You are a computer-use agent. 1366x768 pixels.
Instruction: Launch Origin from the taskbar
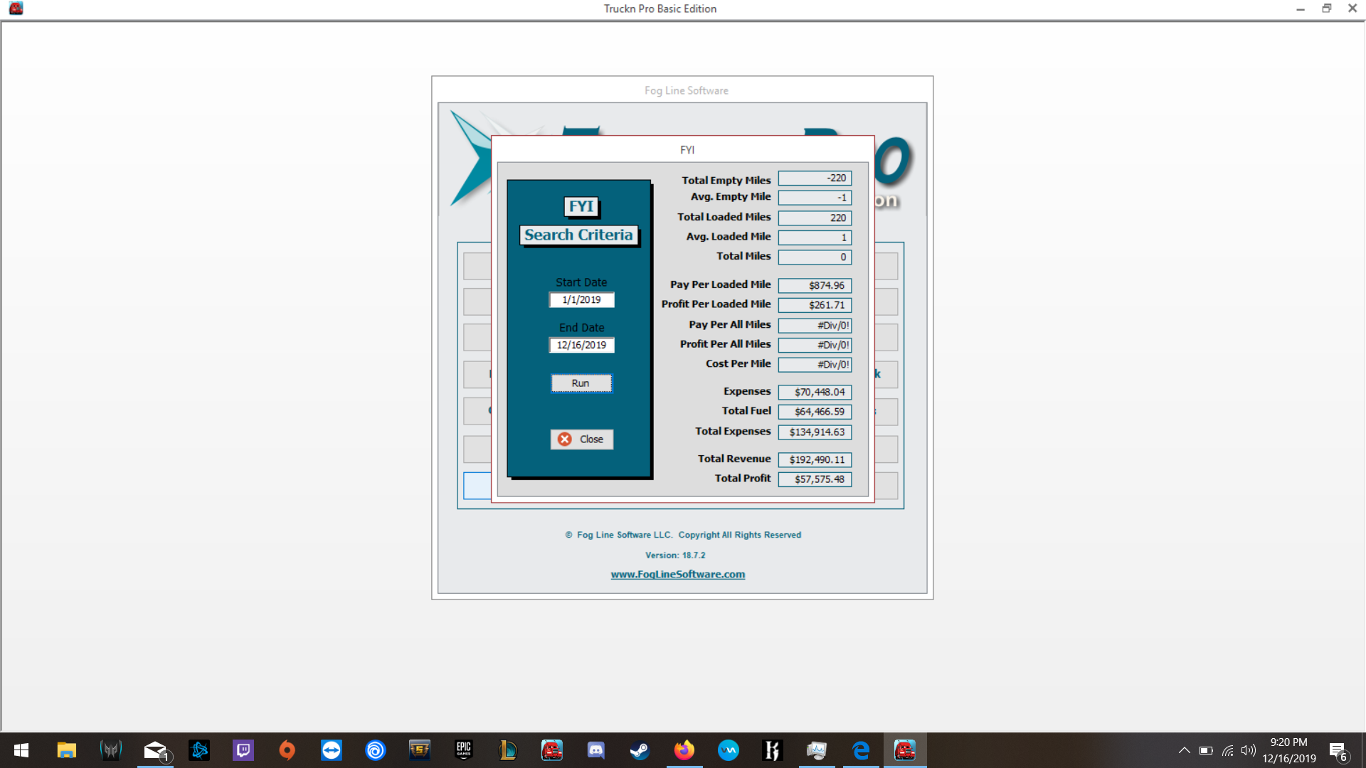[287, 750]
